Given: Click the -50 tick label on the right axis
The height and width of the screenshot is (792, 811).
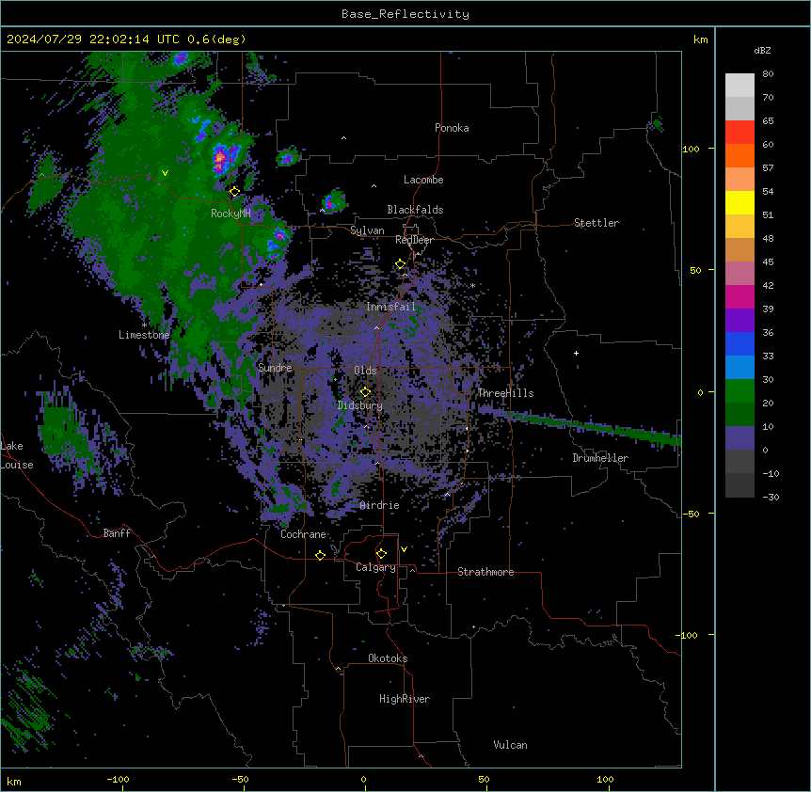Looking at the screenshot, I should [691, 514].
